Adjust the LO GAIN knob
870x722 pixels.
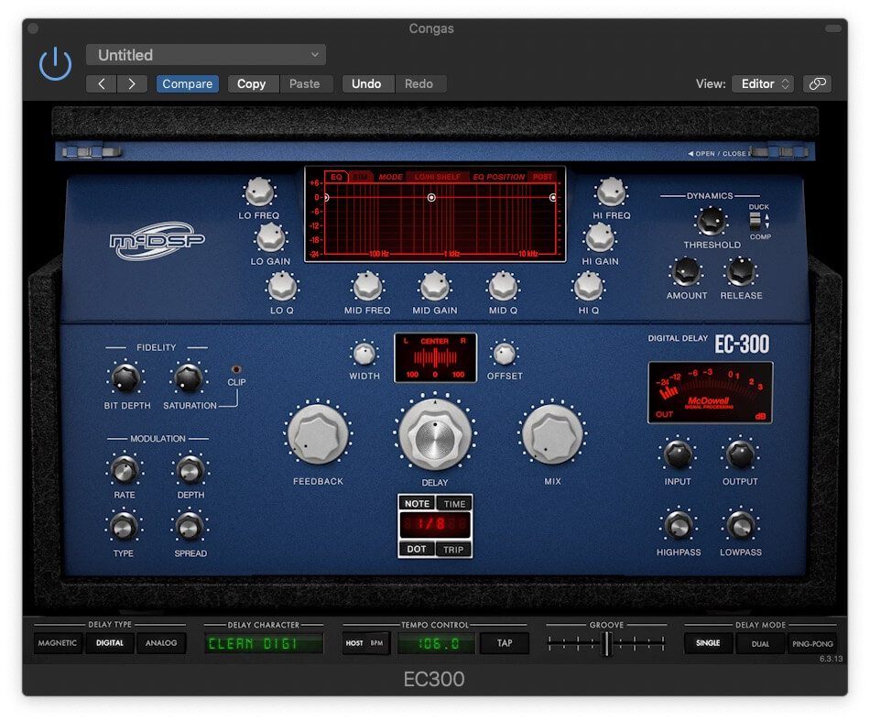coord(270,237)
